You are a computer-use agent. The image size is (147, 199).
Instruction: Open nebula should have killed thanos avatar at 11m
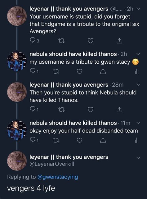tap(17, 130)
